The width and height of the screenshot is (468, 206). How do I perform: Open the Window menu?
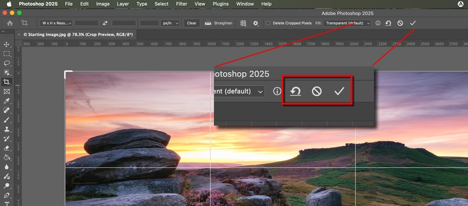[x=245, y=4]
